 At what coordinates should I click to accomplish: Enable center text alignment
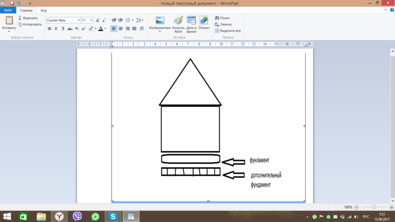120,29
